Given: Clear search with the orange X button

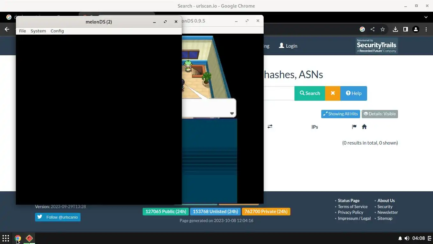Looking at the screenshot, I should (x=333, y=93).
